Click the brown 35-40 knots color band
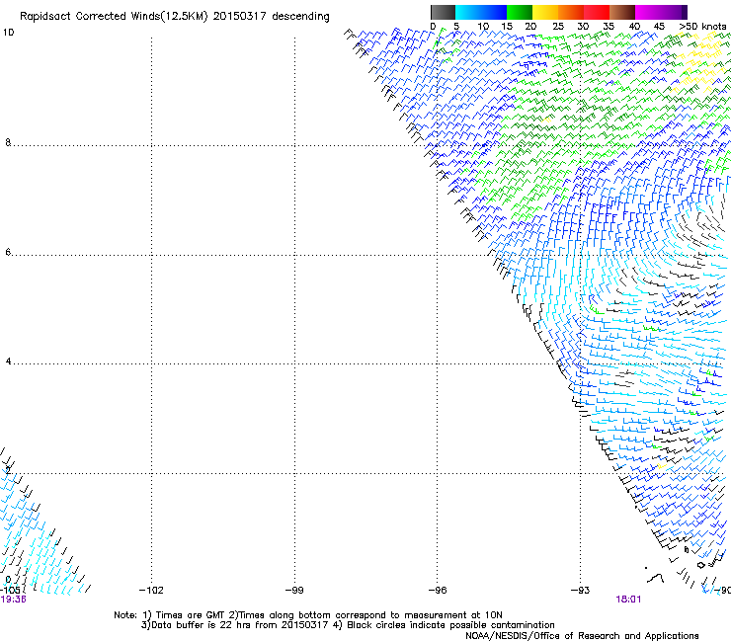 (x=622, y=12)
